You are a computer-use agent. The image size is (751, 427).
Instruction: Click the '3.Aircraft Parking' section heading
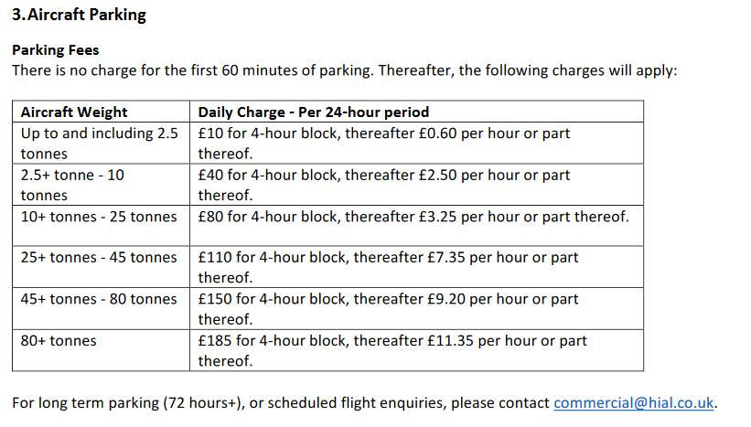[x=79, y=16]
